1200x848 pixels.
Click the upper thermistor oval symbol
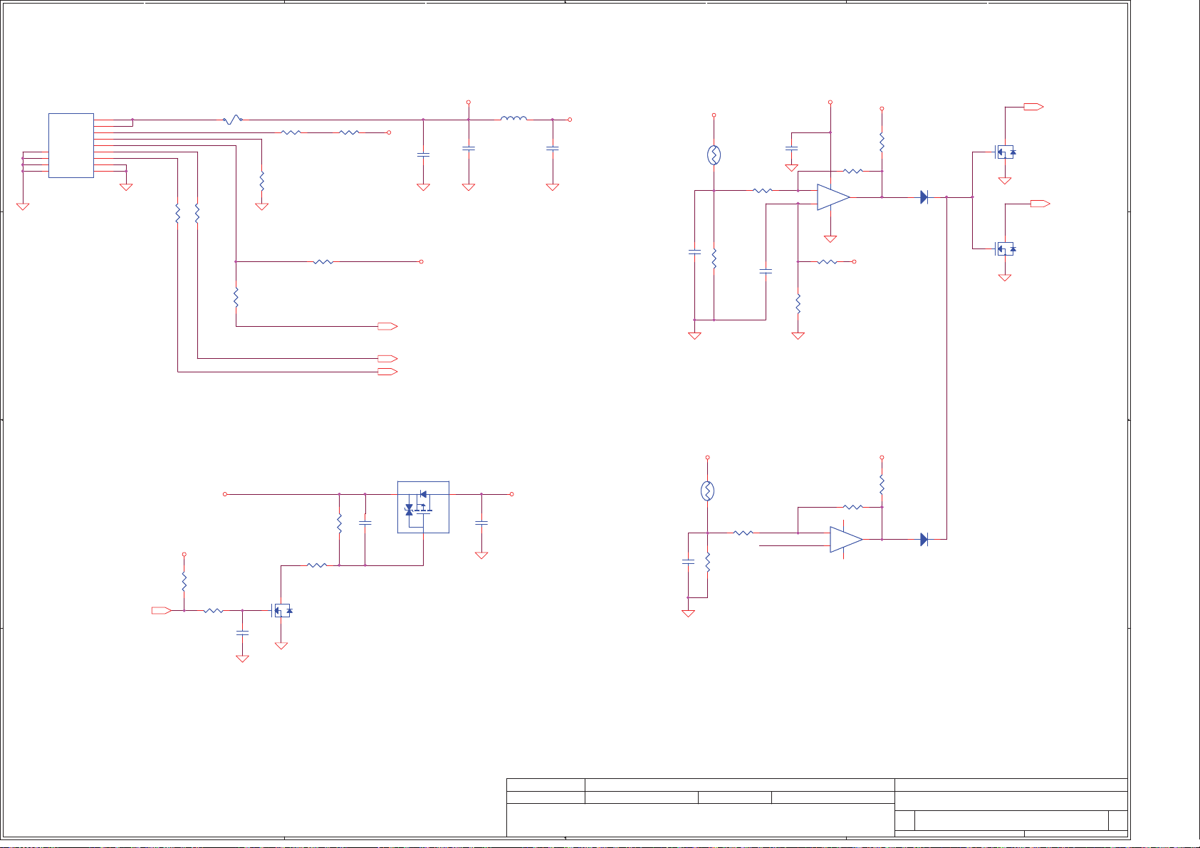(x=714, y=155)
